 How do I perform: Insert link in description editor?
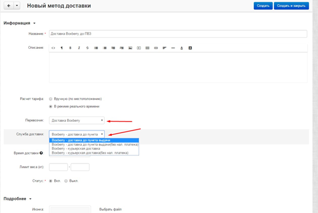(155, 48)
